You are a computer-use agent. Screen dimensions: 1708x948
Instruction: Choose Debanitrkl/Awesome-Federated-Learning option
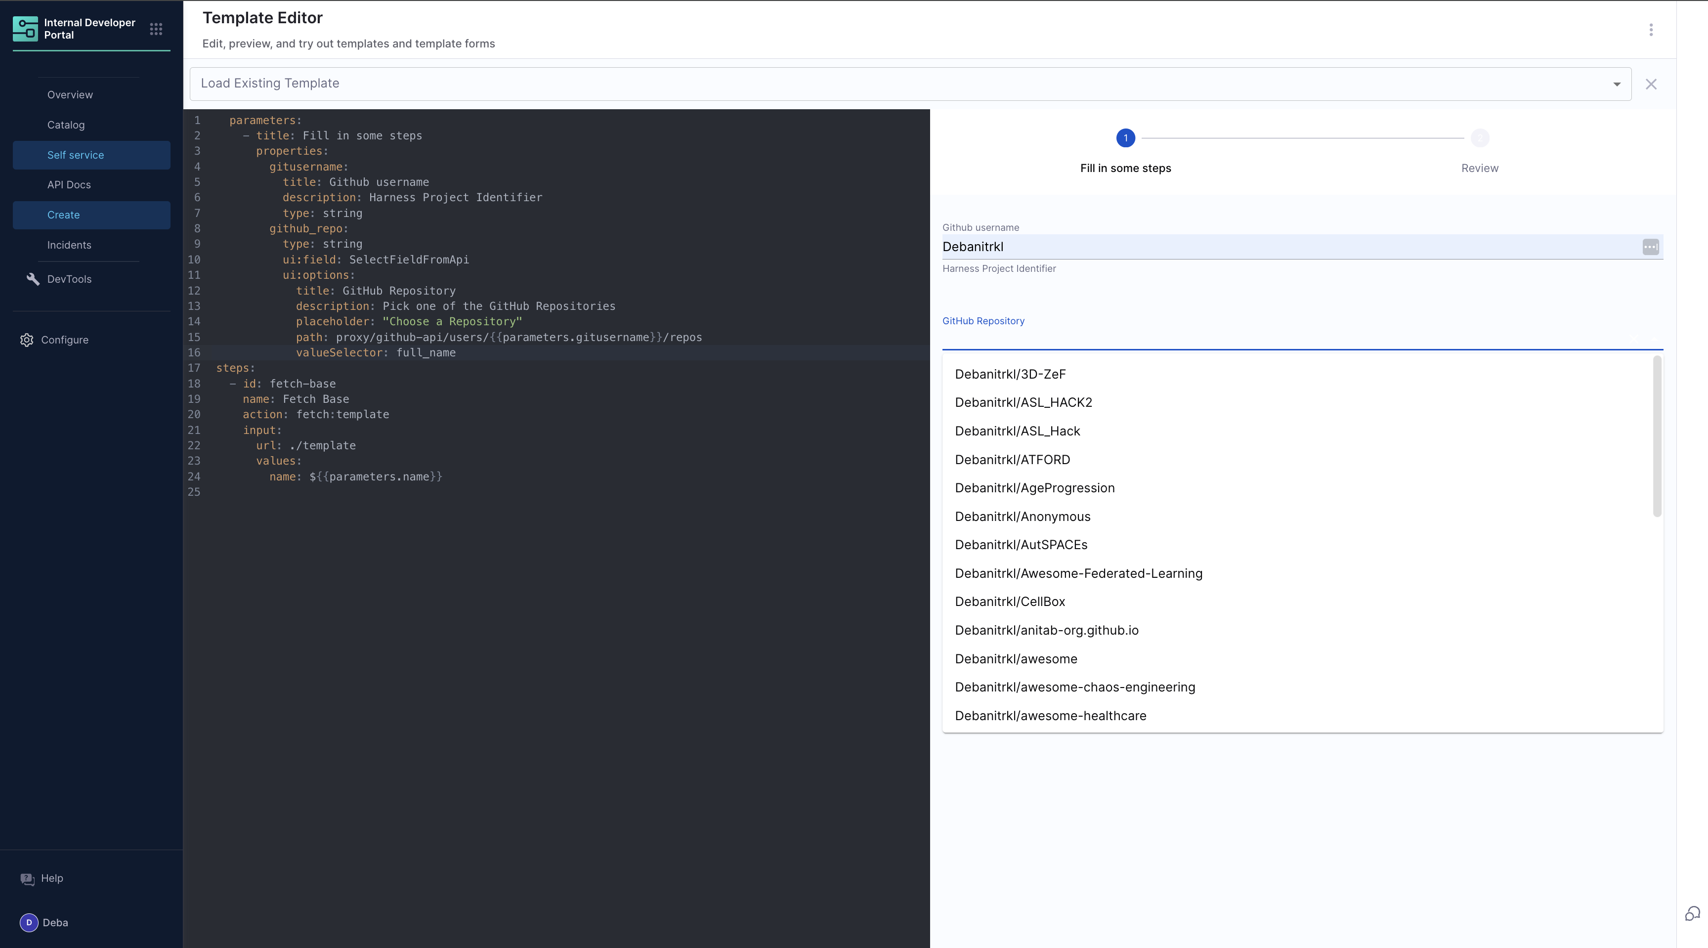pyautogui.click(x=1078, y=573)
